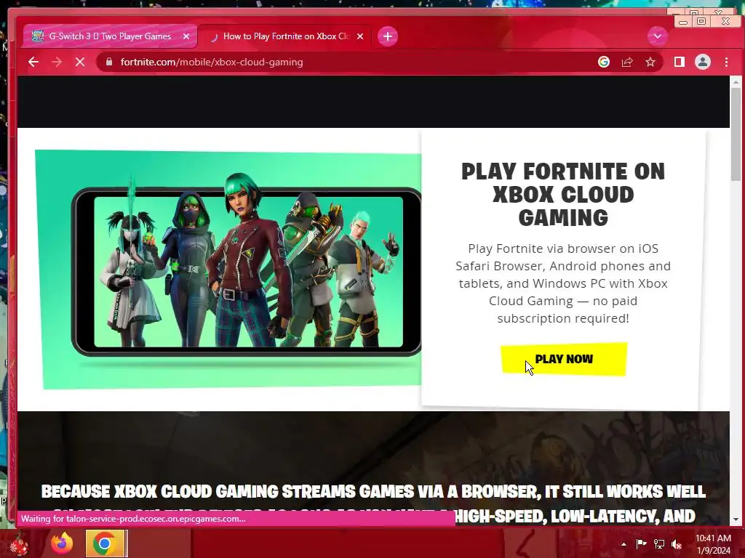Open Chrome from the taskbar

[x=105, y=543]
